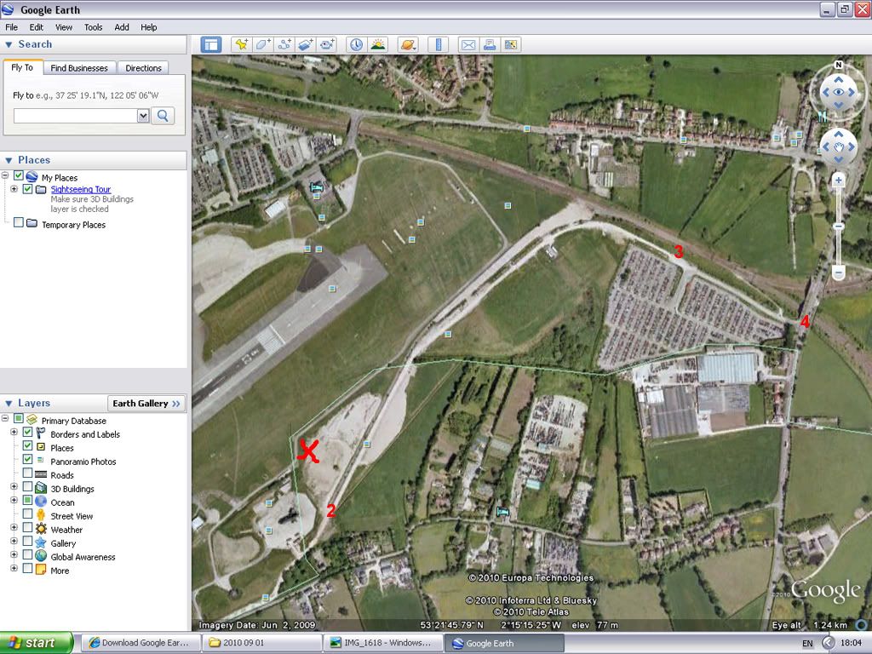Screen dimensions: 872x654
Task: Toggle sunlight across the landscape icon
Action: coord(378,45)
